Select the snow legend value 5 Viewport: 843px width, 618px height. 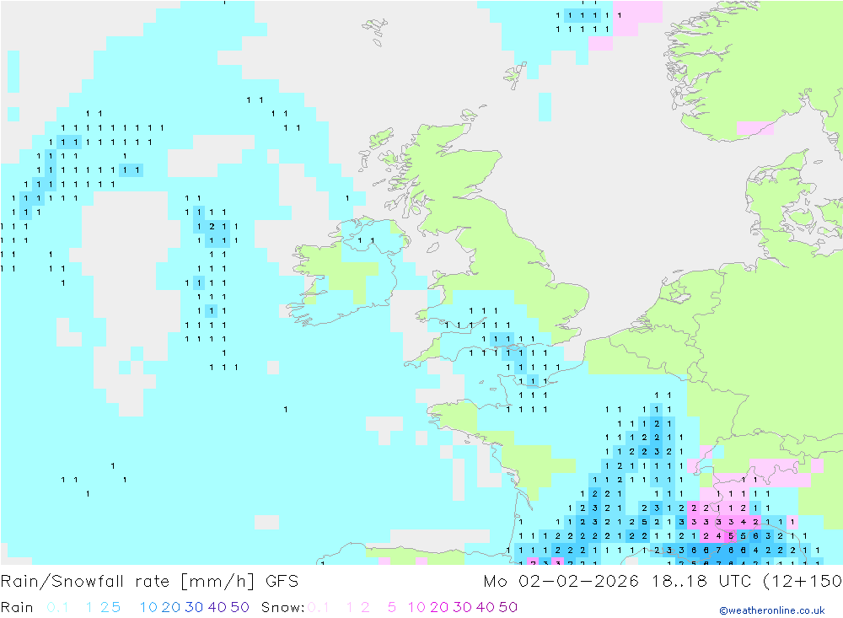coord(392,607)
